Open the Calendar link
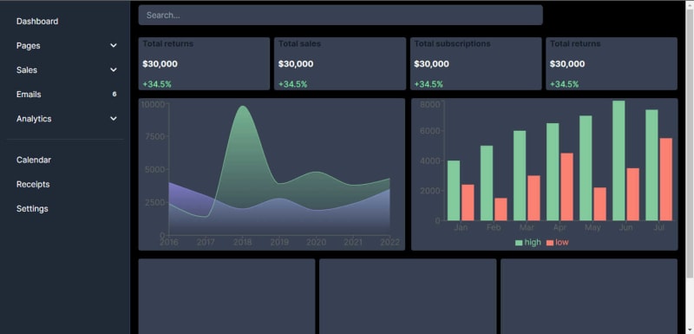The height and width of the screenshot is (334, 694). click(x=34, y=160)
